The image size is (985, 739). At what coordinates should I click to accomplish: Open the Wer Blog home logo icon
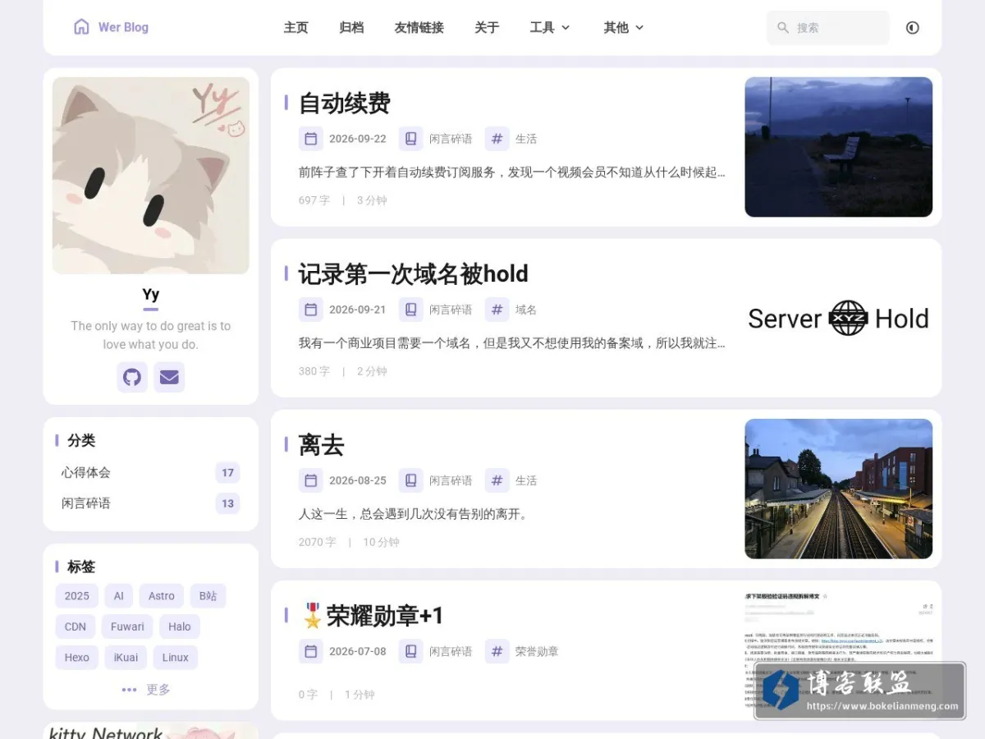(x=81, y=27)
